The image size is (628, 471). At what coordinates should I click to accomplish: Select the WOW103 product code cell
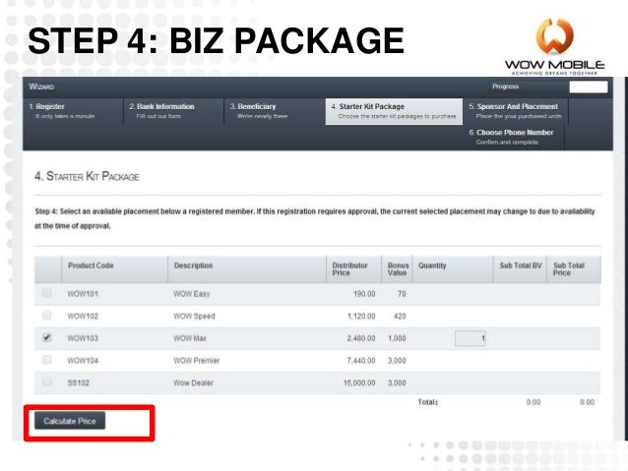83,338
